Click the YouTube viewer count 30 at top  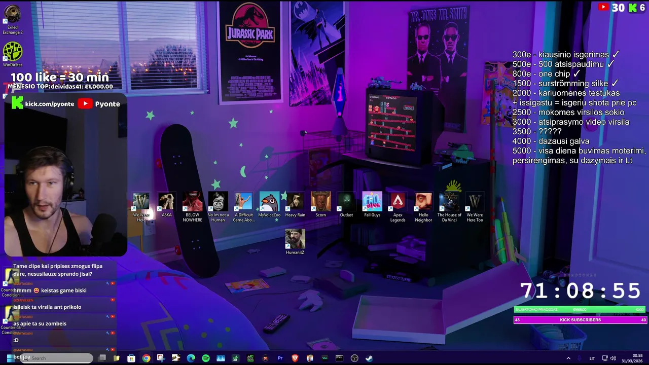[x=611, y=7]
